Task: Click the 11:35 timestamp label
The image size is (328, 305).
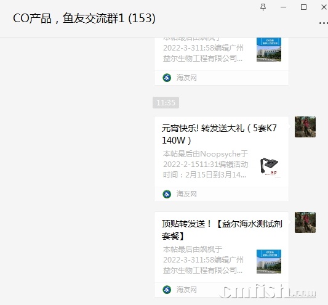Action: click(166, 103)
